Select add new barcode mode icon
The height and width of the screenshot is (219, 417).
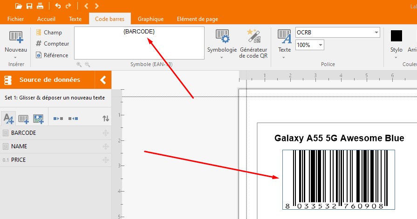pos(23,119)
